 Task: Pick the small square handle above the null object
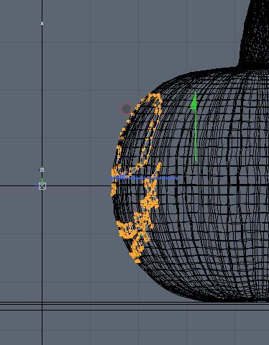(42, 170)
